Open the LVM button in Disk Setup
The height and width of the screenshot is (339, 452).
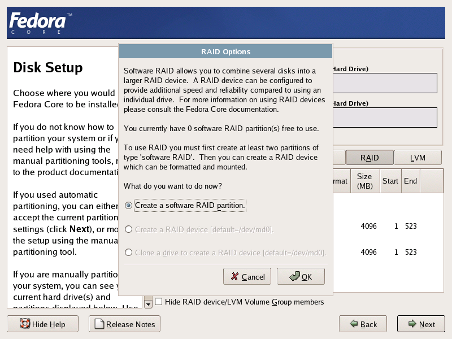418,158
